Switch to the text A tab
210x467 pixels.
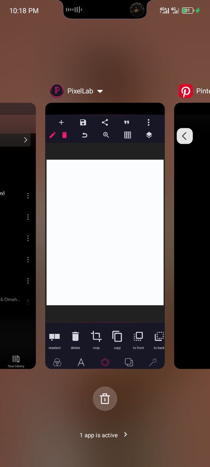tap(81, 362)
